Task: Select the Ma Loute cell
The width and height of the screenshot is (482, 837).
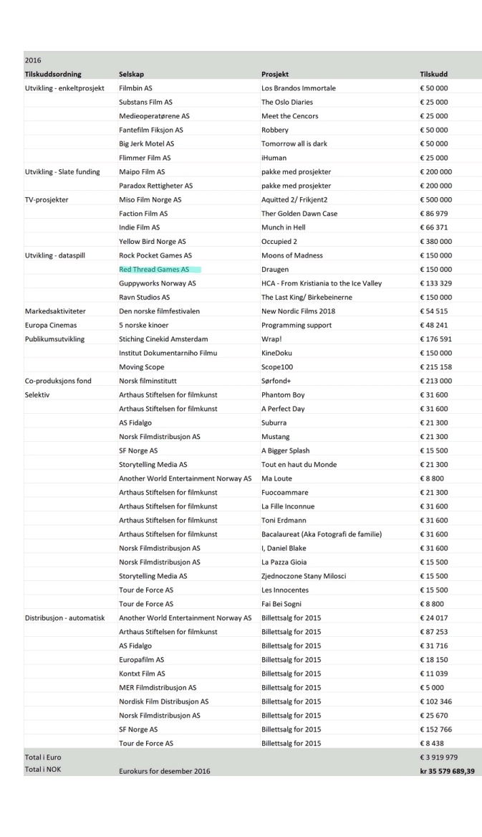Action: click(276, 478)
